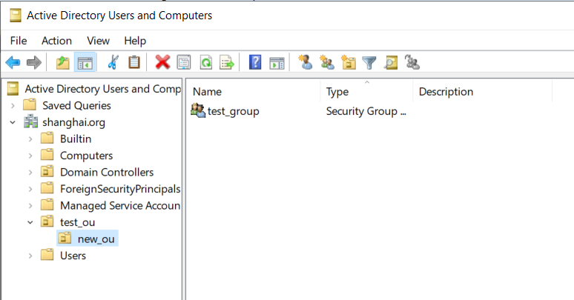Viewport: 574px width, 300px height.
Task: Click the Export list icon
Action: pos(227,62)
